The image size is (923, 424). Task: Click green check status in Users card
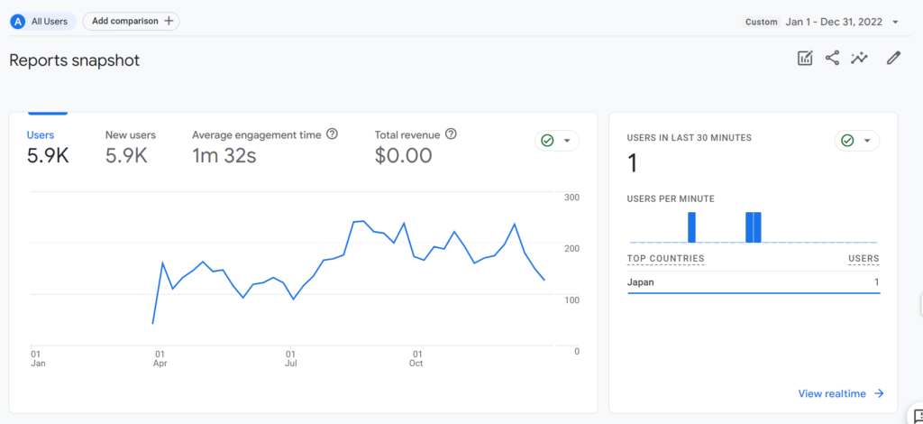pos(547,141)
